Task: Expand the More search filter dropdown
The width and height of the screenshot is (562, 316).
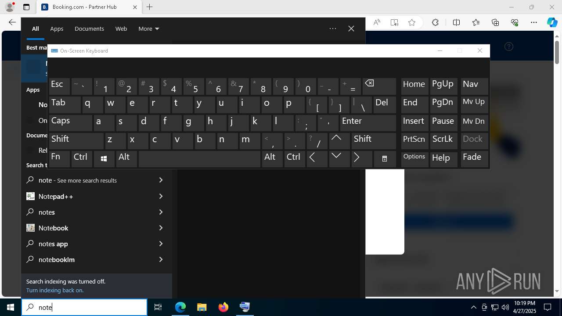Action: [x=149, y=29]
